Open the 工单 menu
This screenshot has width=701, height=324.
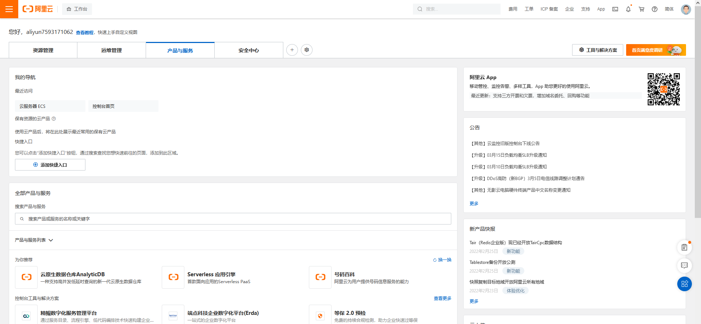click(x=529, y=9)
